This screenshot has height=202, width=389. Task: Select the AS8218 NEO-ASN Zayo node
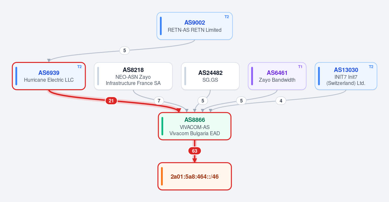click(133, 76)
